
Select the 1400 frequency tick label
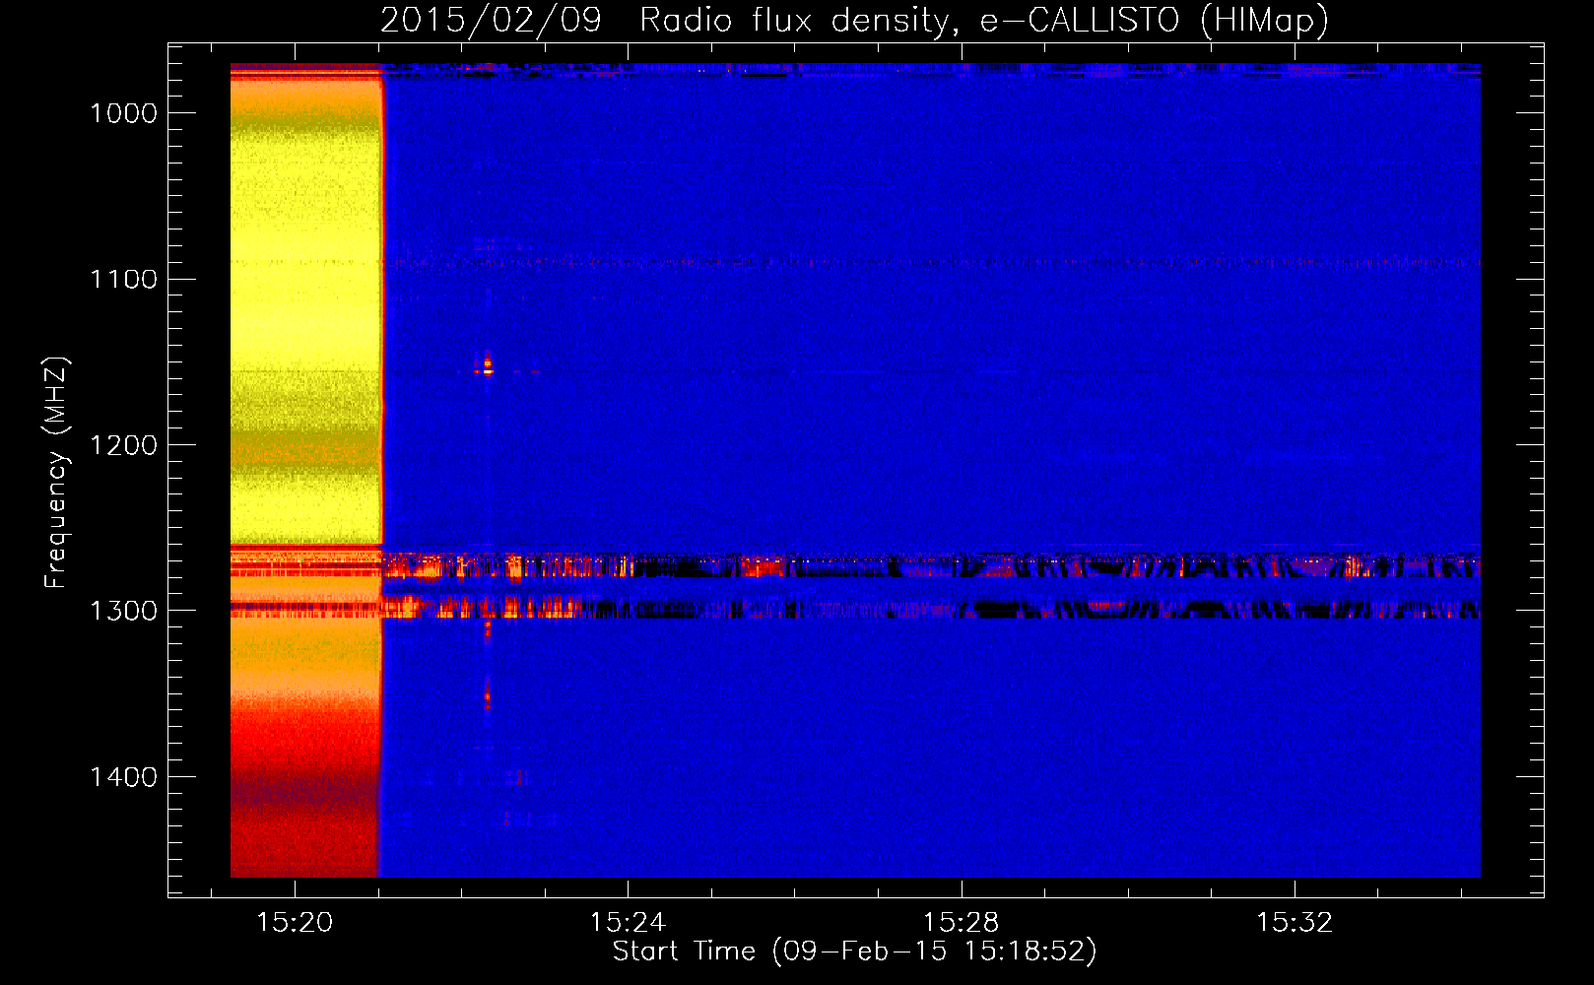124,777
